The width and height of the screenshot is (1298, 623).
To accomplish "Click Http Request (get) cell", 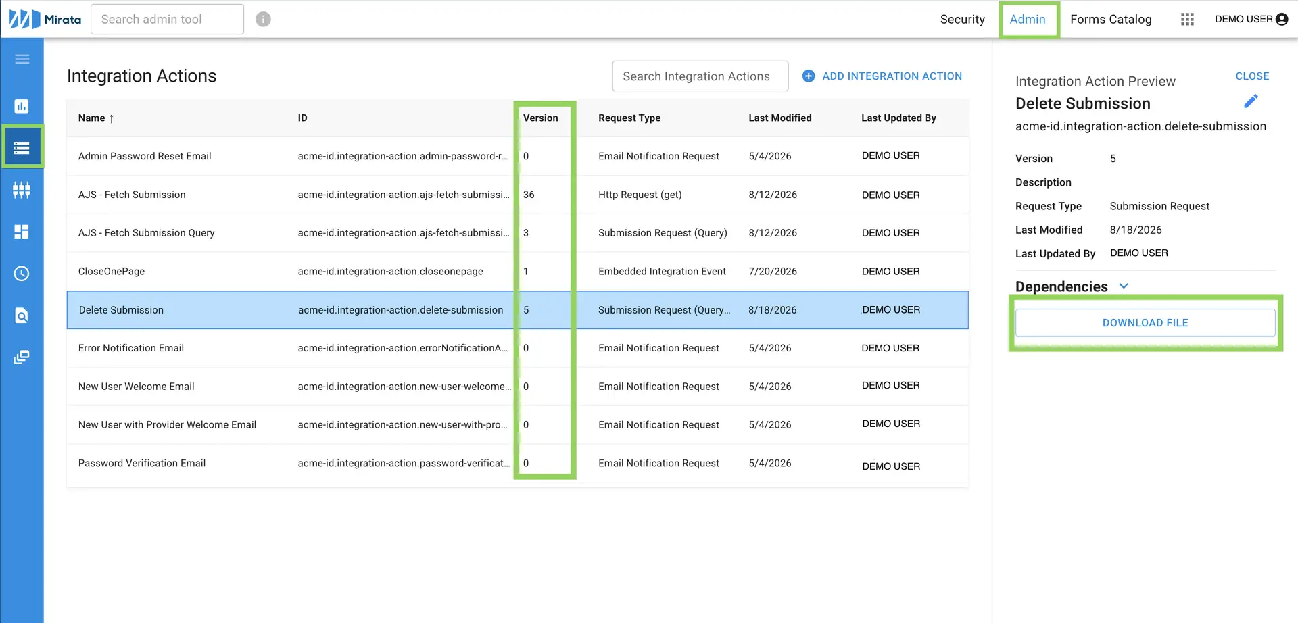I will [640, 195].
